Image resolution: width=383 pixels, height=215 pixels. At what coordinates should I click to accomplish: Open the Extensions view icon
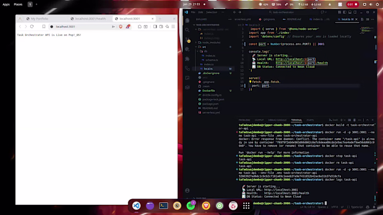coord(187,59)
